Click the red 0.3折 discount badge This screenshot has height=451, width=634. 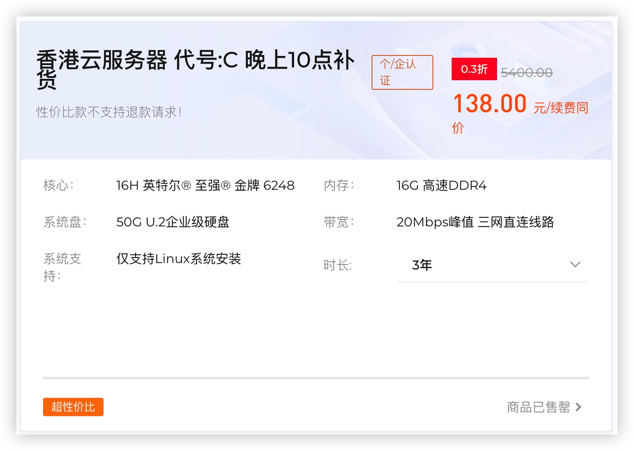pos(474,69)
